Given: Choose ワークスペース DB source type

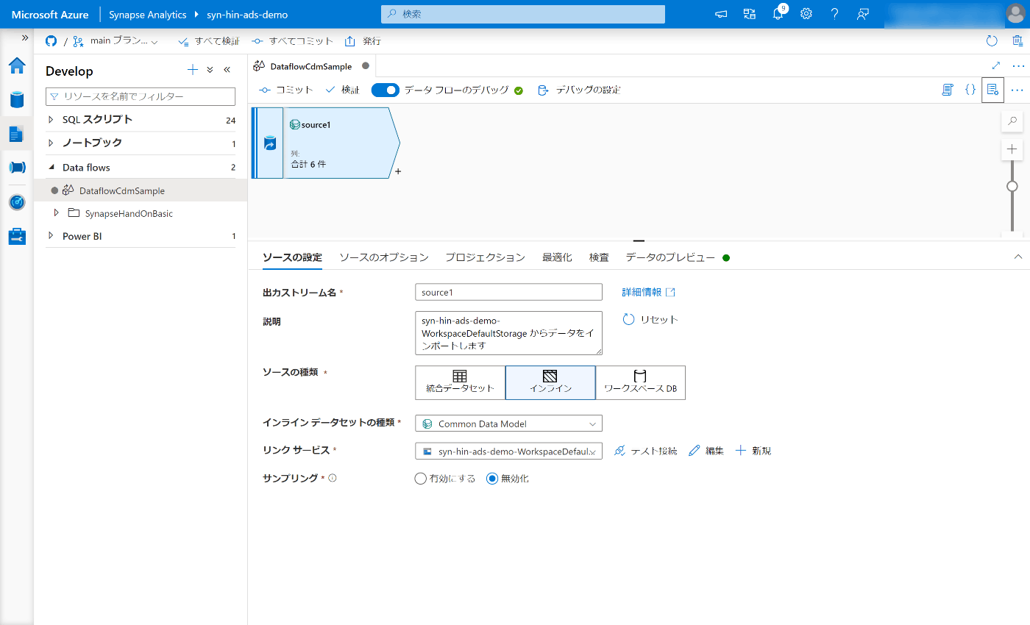Looking at the screenshot, I should pos(640,382).
